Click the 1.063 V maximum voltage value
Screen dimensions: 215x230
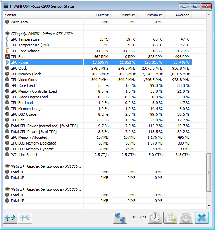156,51
